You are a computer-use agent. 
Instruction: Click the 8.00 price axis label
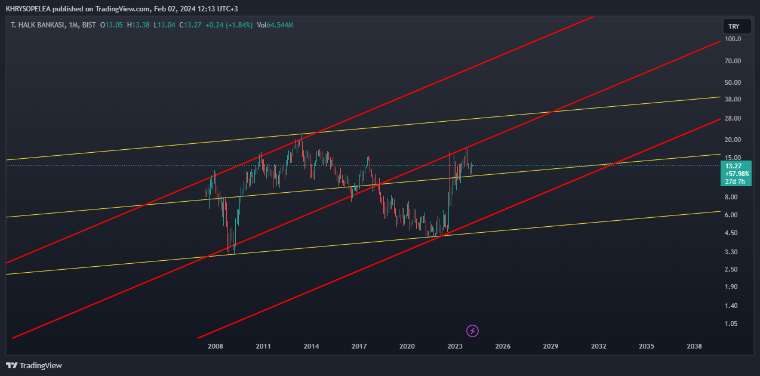[x=731, y=197]
